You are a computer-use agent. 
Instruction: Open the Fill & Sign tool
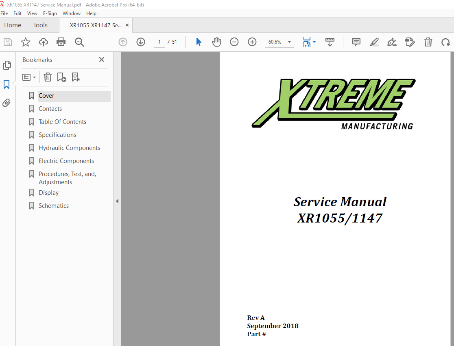pyautogui.click(x=392, y=42)
